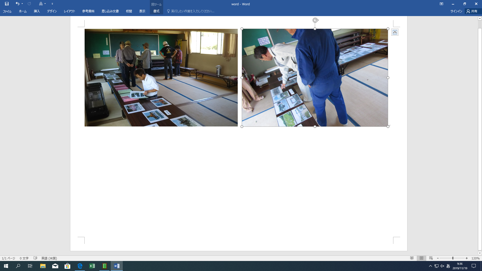The height and width of the screenshot is (271, 482).
Task: Click the rotate handle above selected picture
Action: [316, 20]
